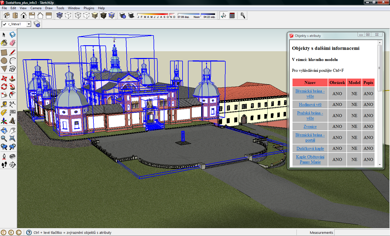Open Kaple Obětování Panny Marie link

tap(310, 159)
